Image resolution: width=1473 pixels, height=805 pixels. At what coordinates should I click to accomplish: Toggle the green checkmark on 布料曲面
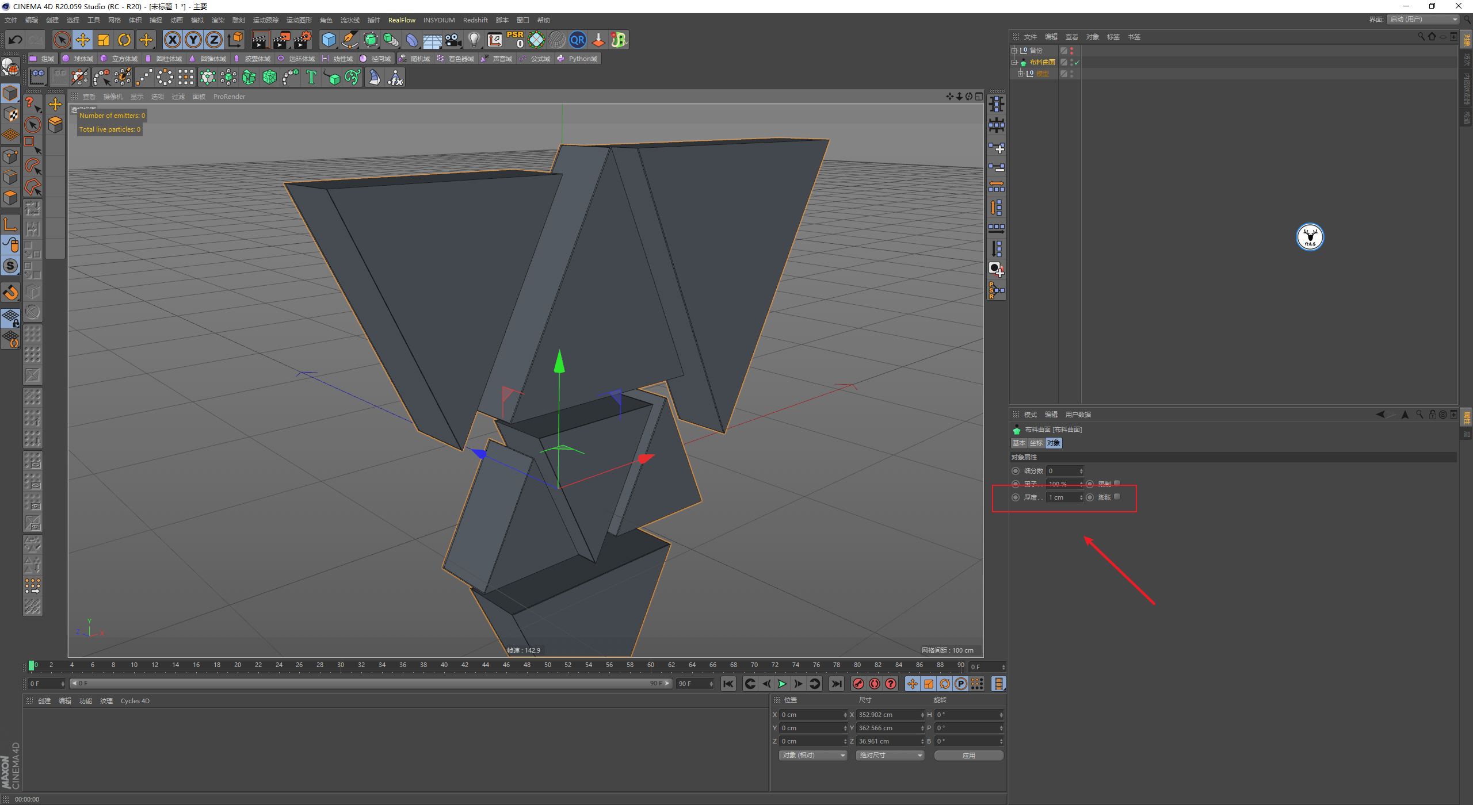pos(1077,62)
